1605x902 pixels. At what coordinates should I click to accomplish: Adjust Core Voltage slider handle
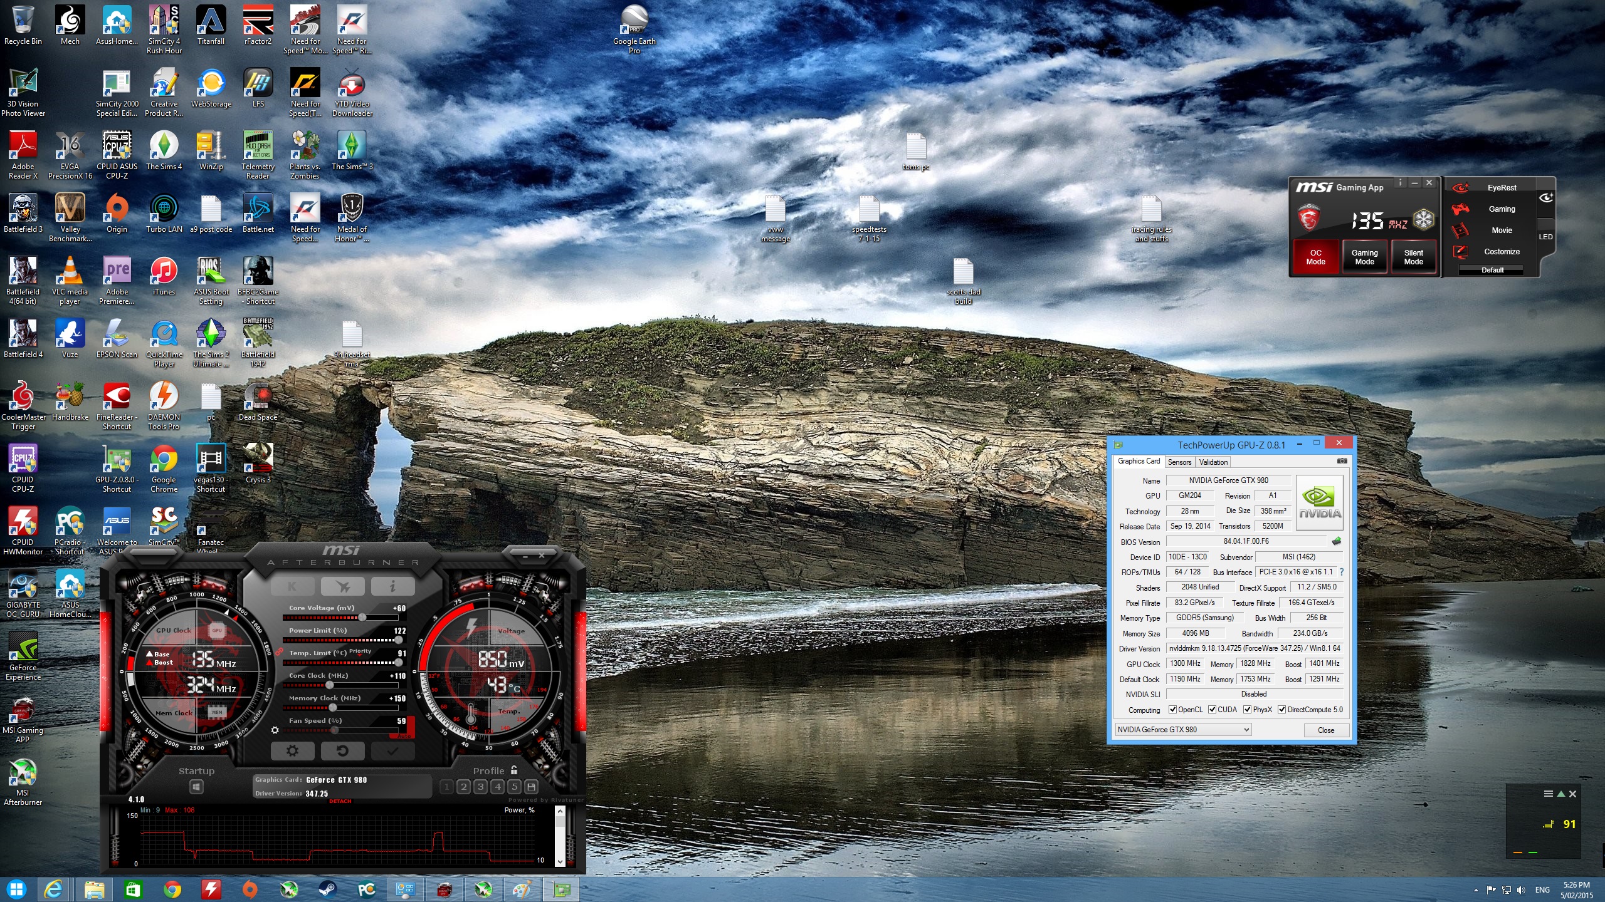pos(362,618)
